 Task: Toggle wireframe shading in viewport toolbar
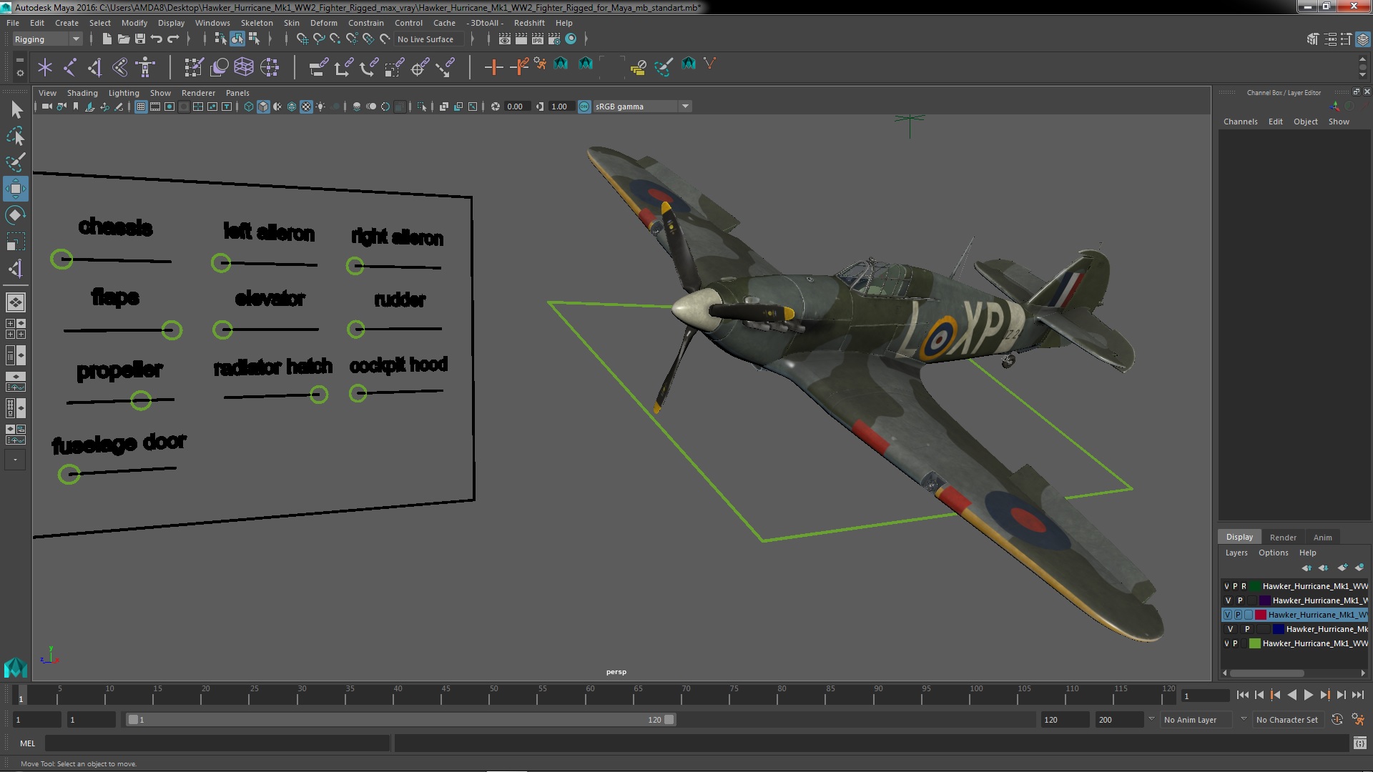point(249,107)
